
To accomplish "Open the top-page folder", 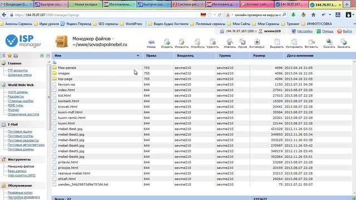I will [65, 79].
